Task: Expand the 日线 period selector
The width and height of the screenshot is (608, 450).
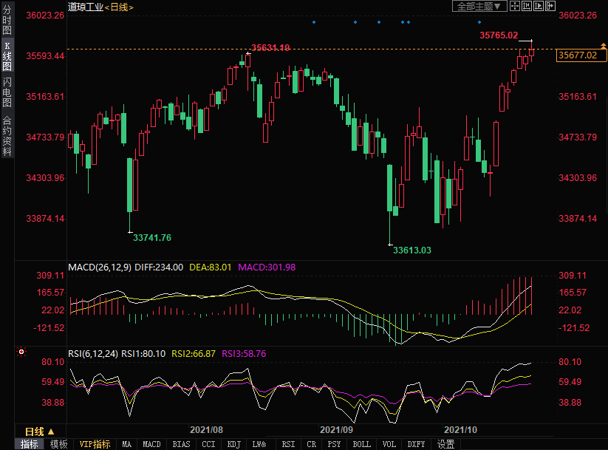Action: (x=39, y=432)
